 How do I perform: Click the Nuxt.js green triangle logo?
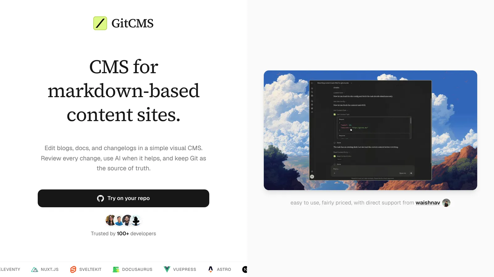35,270
